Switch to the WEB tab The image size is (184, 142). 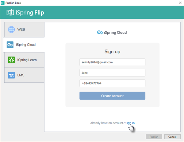(x=24, y=30)
